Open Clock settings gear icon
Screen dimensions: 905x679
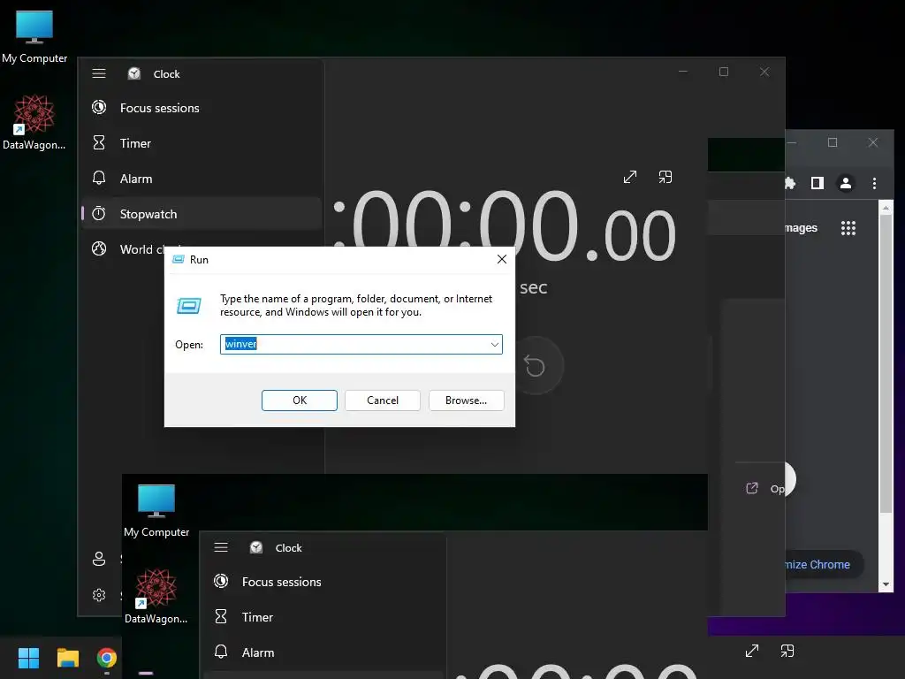coord(99,595)
